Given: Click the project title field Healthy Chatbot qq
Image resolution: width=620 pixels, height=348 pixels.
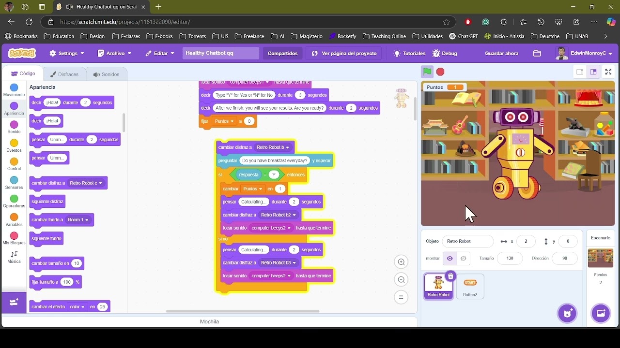Looking at the screenshot, I should pos(221,53).
